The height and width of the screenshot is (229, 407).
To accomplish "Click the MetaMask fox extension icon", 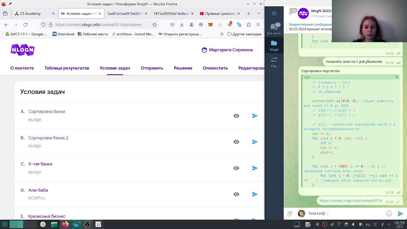I will pos(210,24).
